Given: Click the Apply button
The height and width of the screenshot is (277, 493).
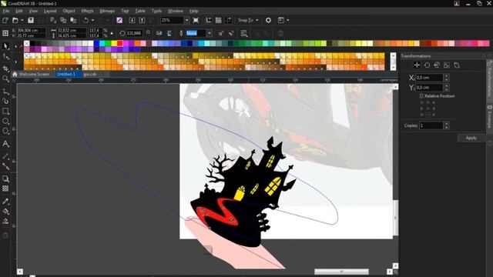Looking at the screenshot, I should click(x=471, y=138).
